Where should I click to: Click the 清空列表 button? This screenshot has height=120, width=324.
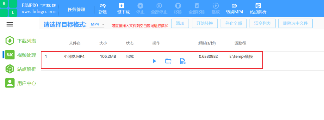[262, 23]
